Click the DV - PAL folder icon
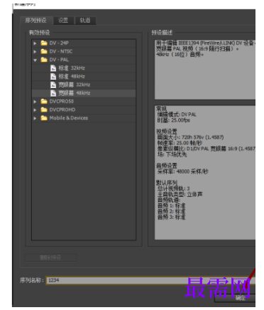 point(44,60)
